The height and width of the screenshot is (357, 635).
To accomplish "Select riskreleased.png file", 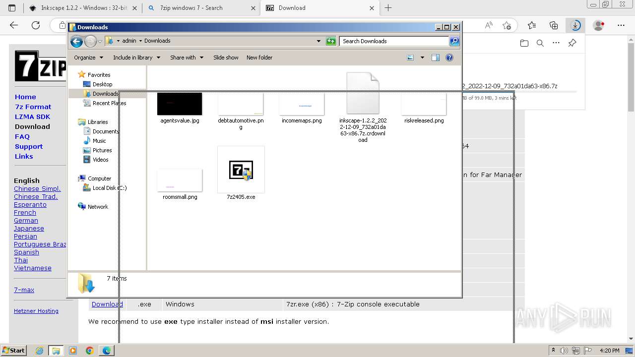I will point(424,108).
